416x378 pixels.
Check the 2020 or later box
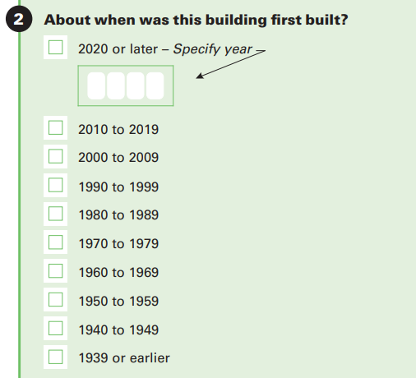(x=55, y=48)
